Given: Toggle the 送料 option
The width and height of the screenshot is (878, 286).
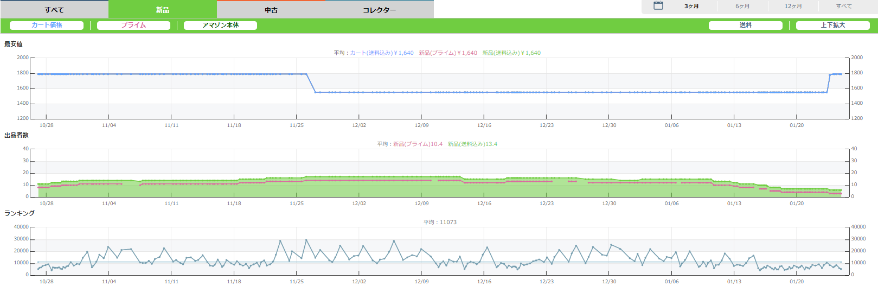Looking at the screenshot, I should click(x=745, y=26).
